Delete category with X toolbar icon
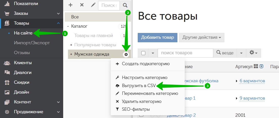The image size is (279, 118). (x=82, y=5)
